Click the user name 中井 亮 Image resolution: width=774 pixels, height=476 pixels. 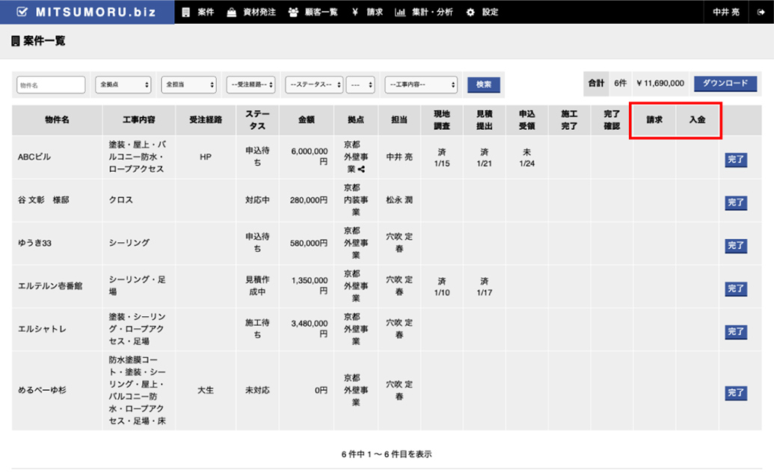pos(725,12)
